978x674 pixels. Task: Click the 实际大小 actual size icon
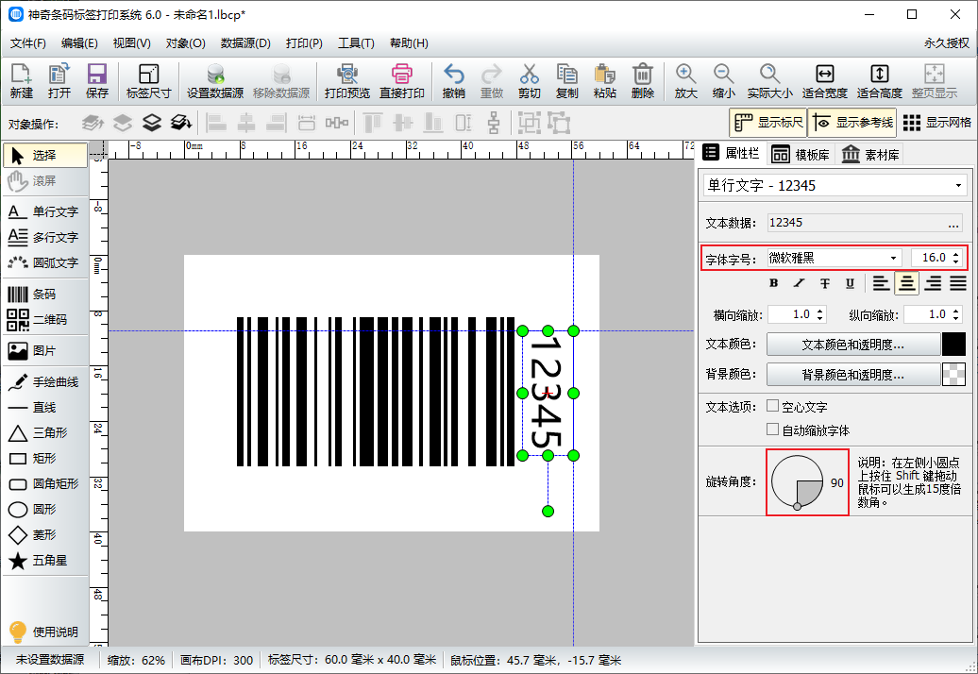click(x=769, y=81)
